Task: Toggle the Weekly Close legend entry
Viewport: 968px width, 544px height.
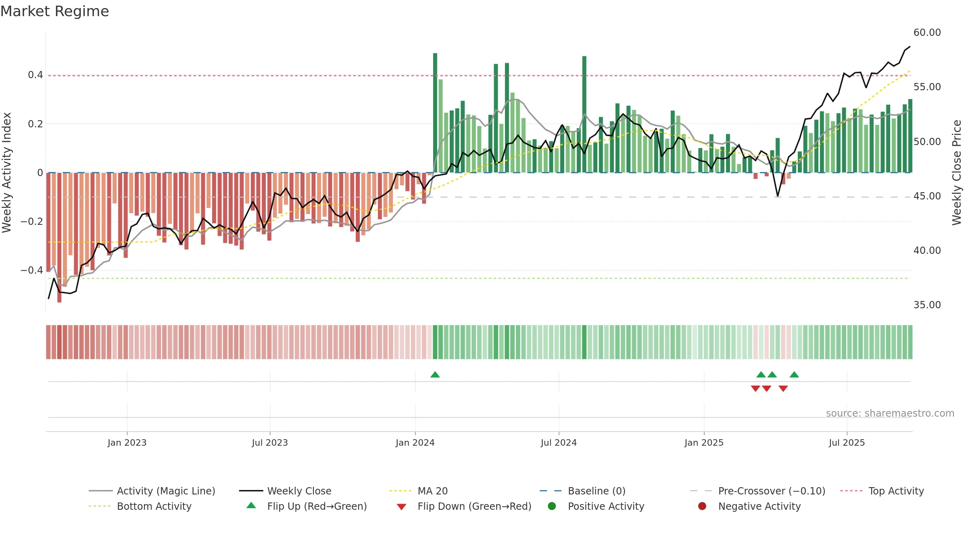Action: click(285, 491)
